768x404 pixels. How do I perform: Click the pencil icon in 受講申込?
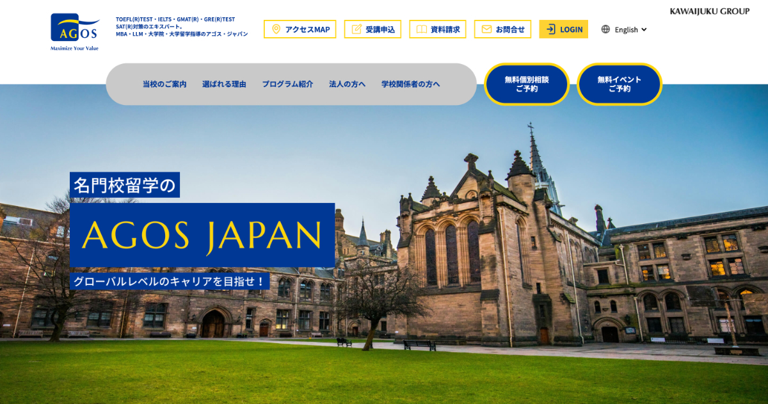click(x=356, y=29)
